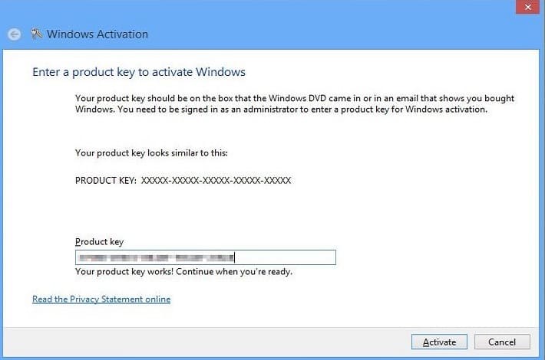This screenshot has height=360, width=545.
Task: Click the Windows Activation keys icon
Action: point(36,34)
